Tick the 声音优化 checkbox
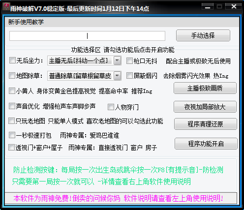The height and width of the screenshot is (210, 244). click(12, 106)
